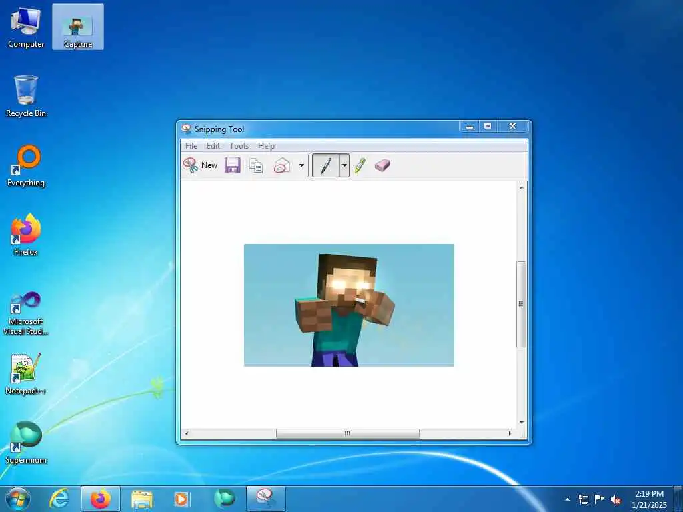
Task: Click the Snipping Tool title bar icon
Action: 187,129
